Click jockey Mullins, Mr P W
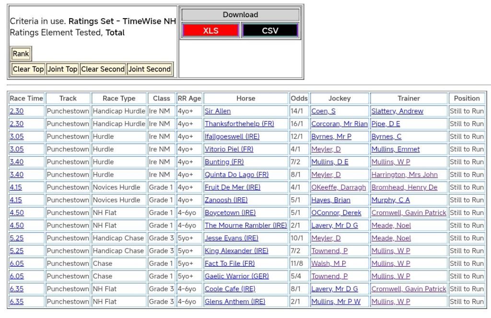 (336, 302)
